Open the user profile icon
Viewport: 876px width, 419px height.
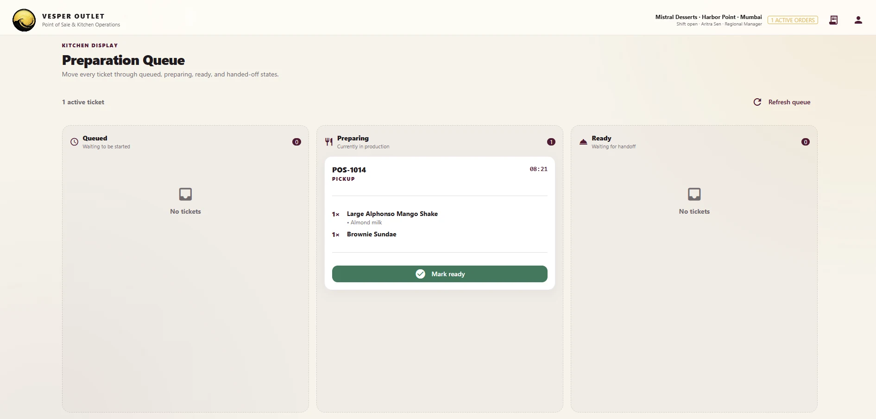[x=858, y=20]
